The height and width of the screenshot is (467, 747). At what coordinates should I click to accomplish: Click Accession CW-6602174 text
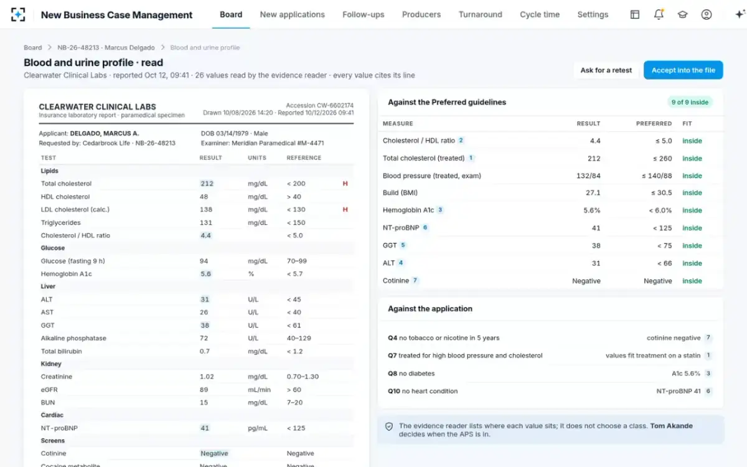click(x=320, y=105)
